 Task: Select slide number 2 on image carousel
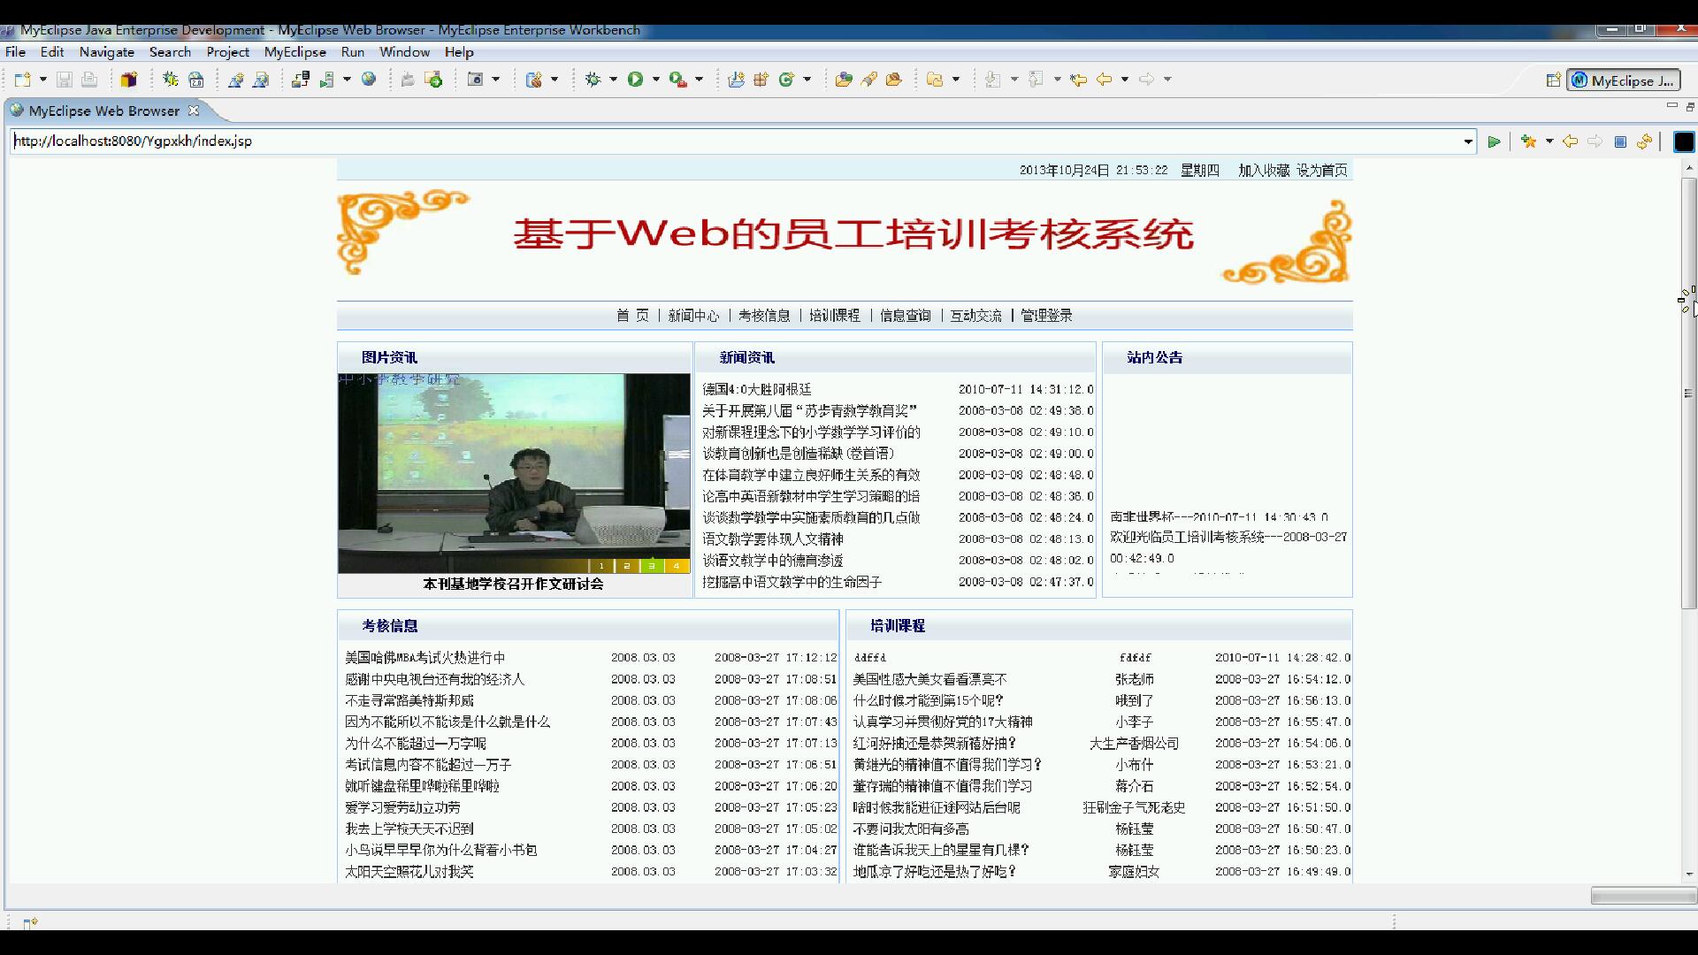click(626, 566)
